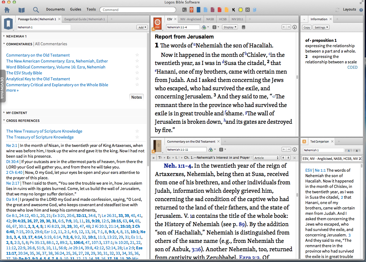The height and width of the screenshot is (262, 366).
Task: Collapse the NEHEMIAH 1 section
Action: pyautogui.click(x=4, y=36)
